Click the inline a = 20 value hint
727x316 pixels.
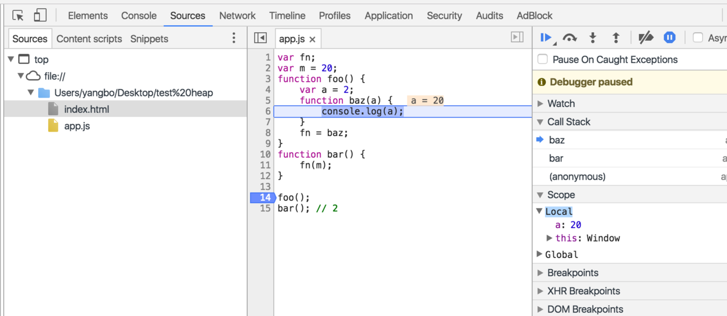427,100
